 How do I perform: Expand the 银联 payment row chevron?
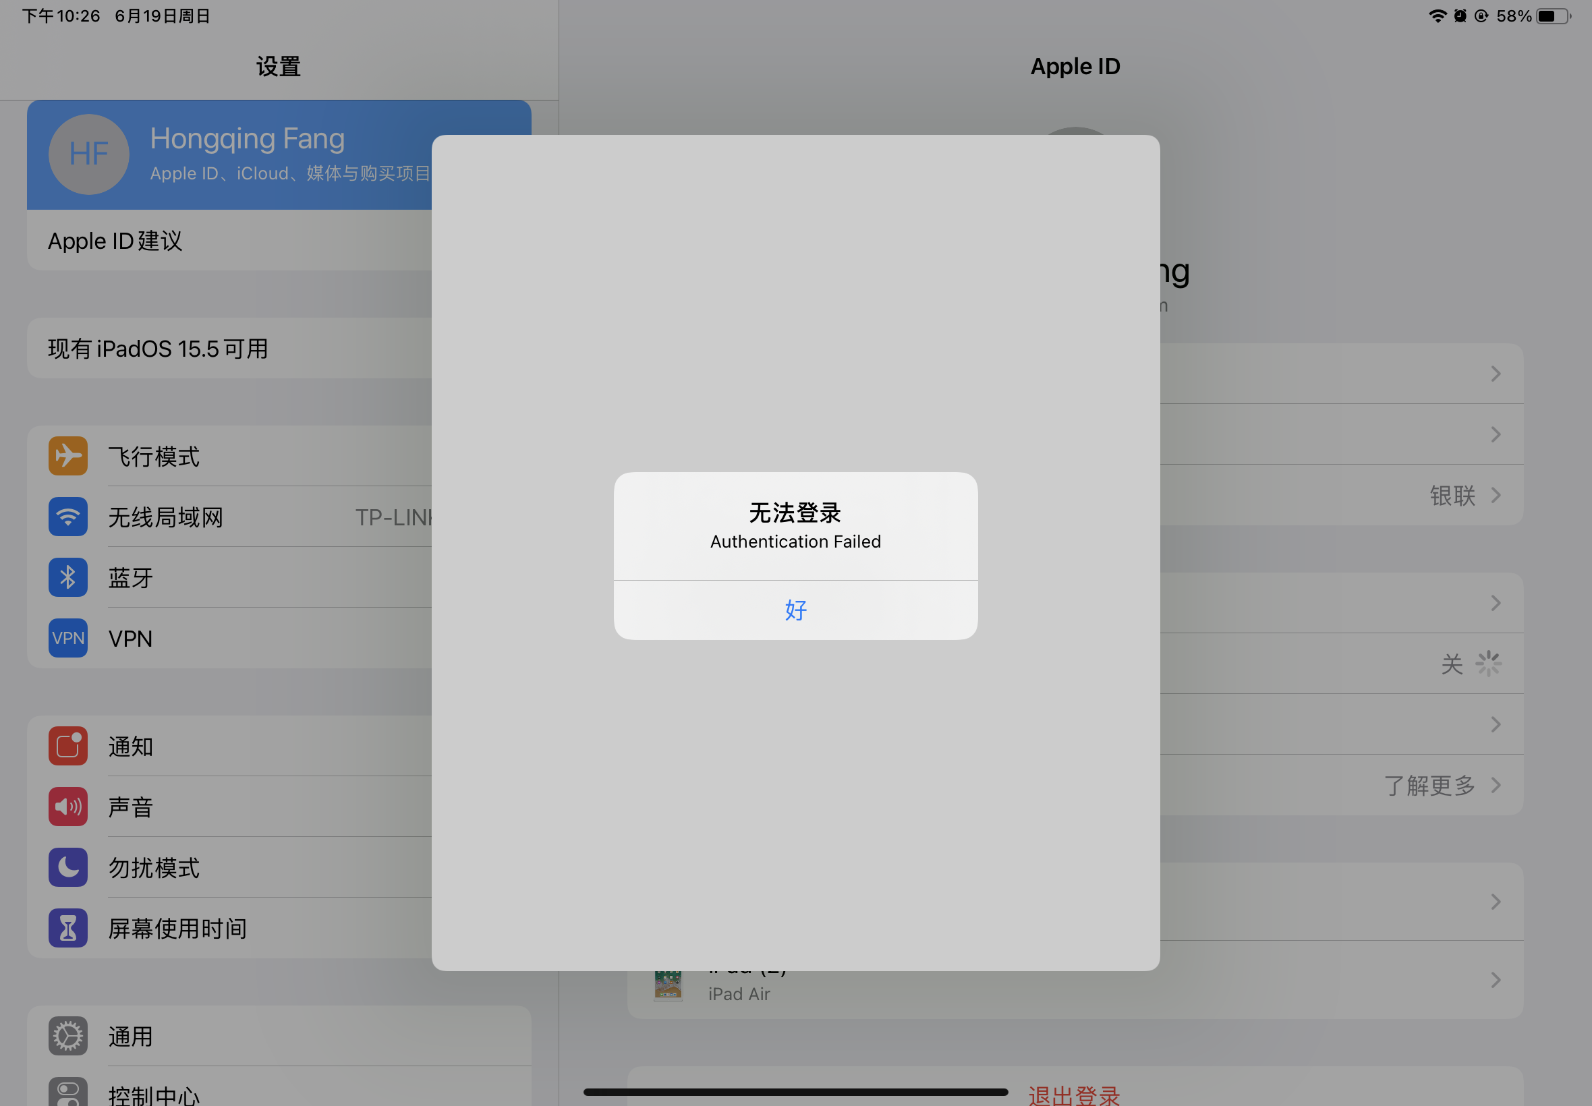click(1496, 496)
